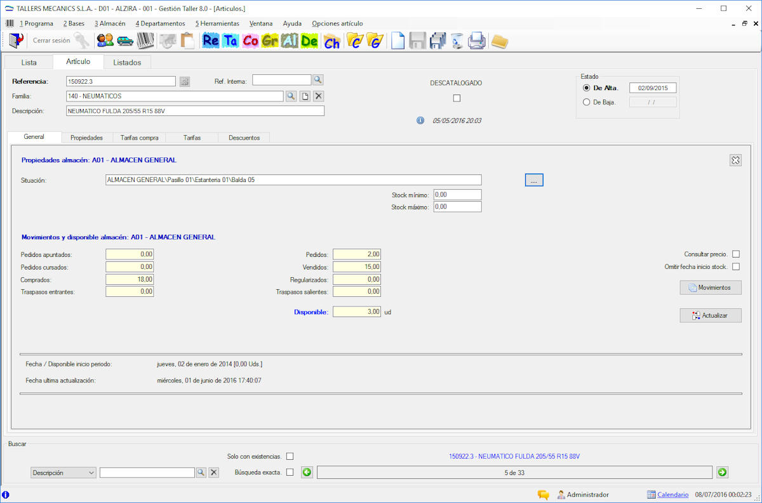The height and width of the screenshot is (503, 762).
Task: Click the blue info icon near date 05/05/2016
Action: tap(420, 120)
